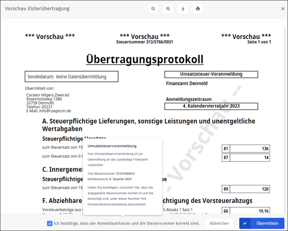
Task: Click the Sendedatum field in the protocol
Action: pos(71,77)
